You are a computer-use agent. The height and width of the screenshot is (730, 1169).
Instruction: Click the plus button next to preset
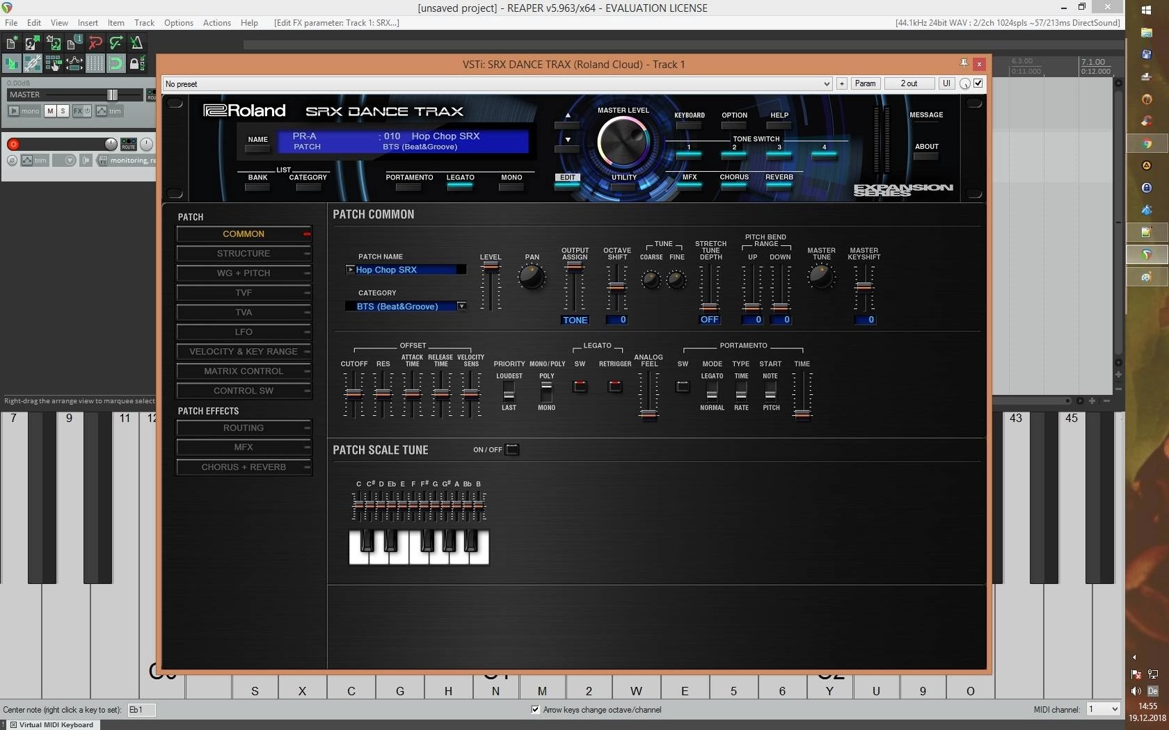(x=841, y=83)
